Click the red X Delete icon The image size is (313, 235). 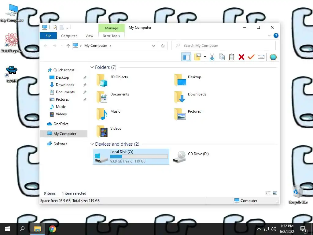click(x=241, y=57)
